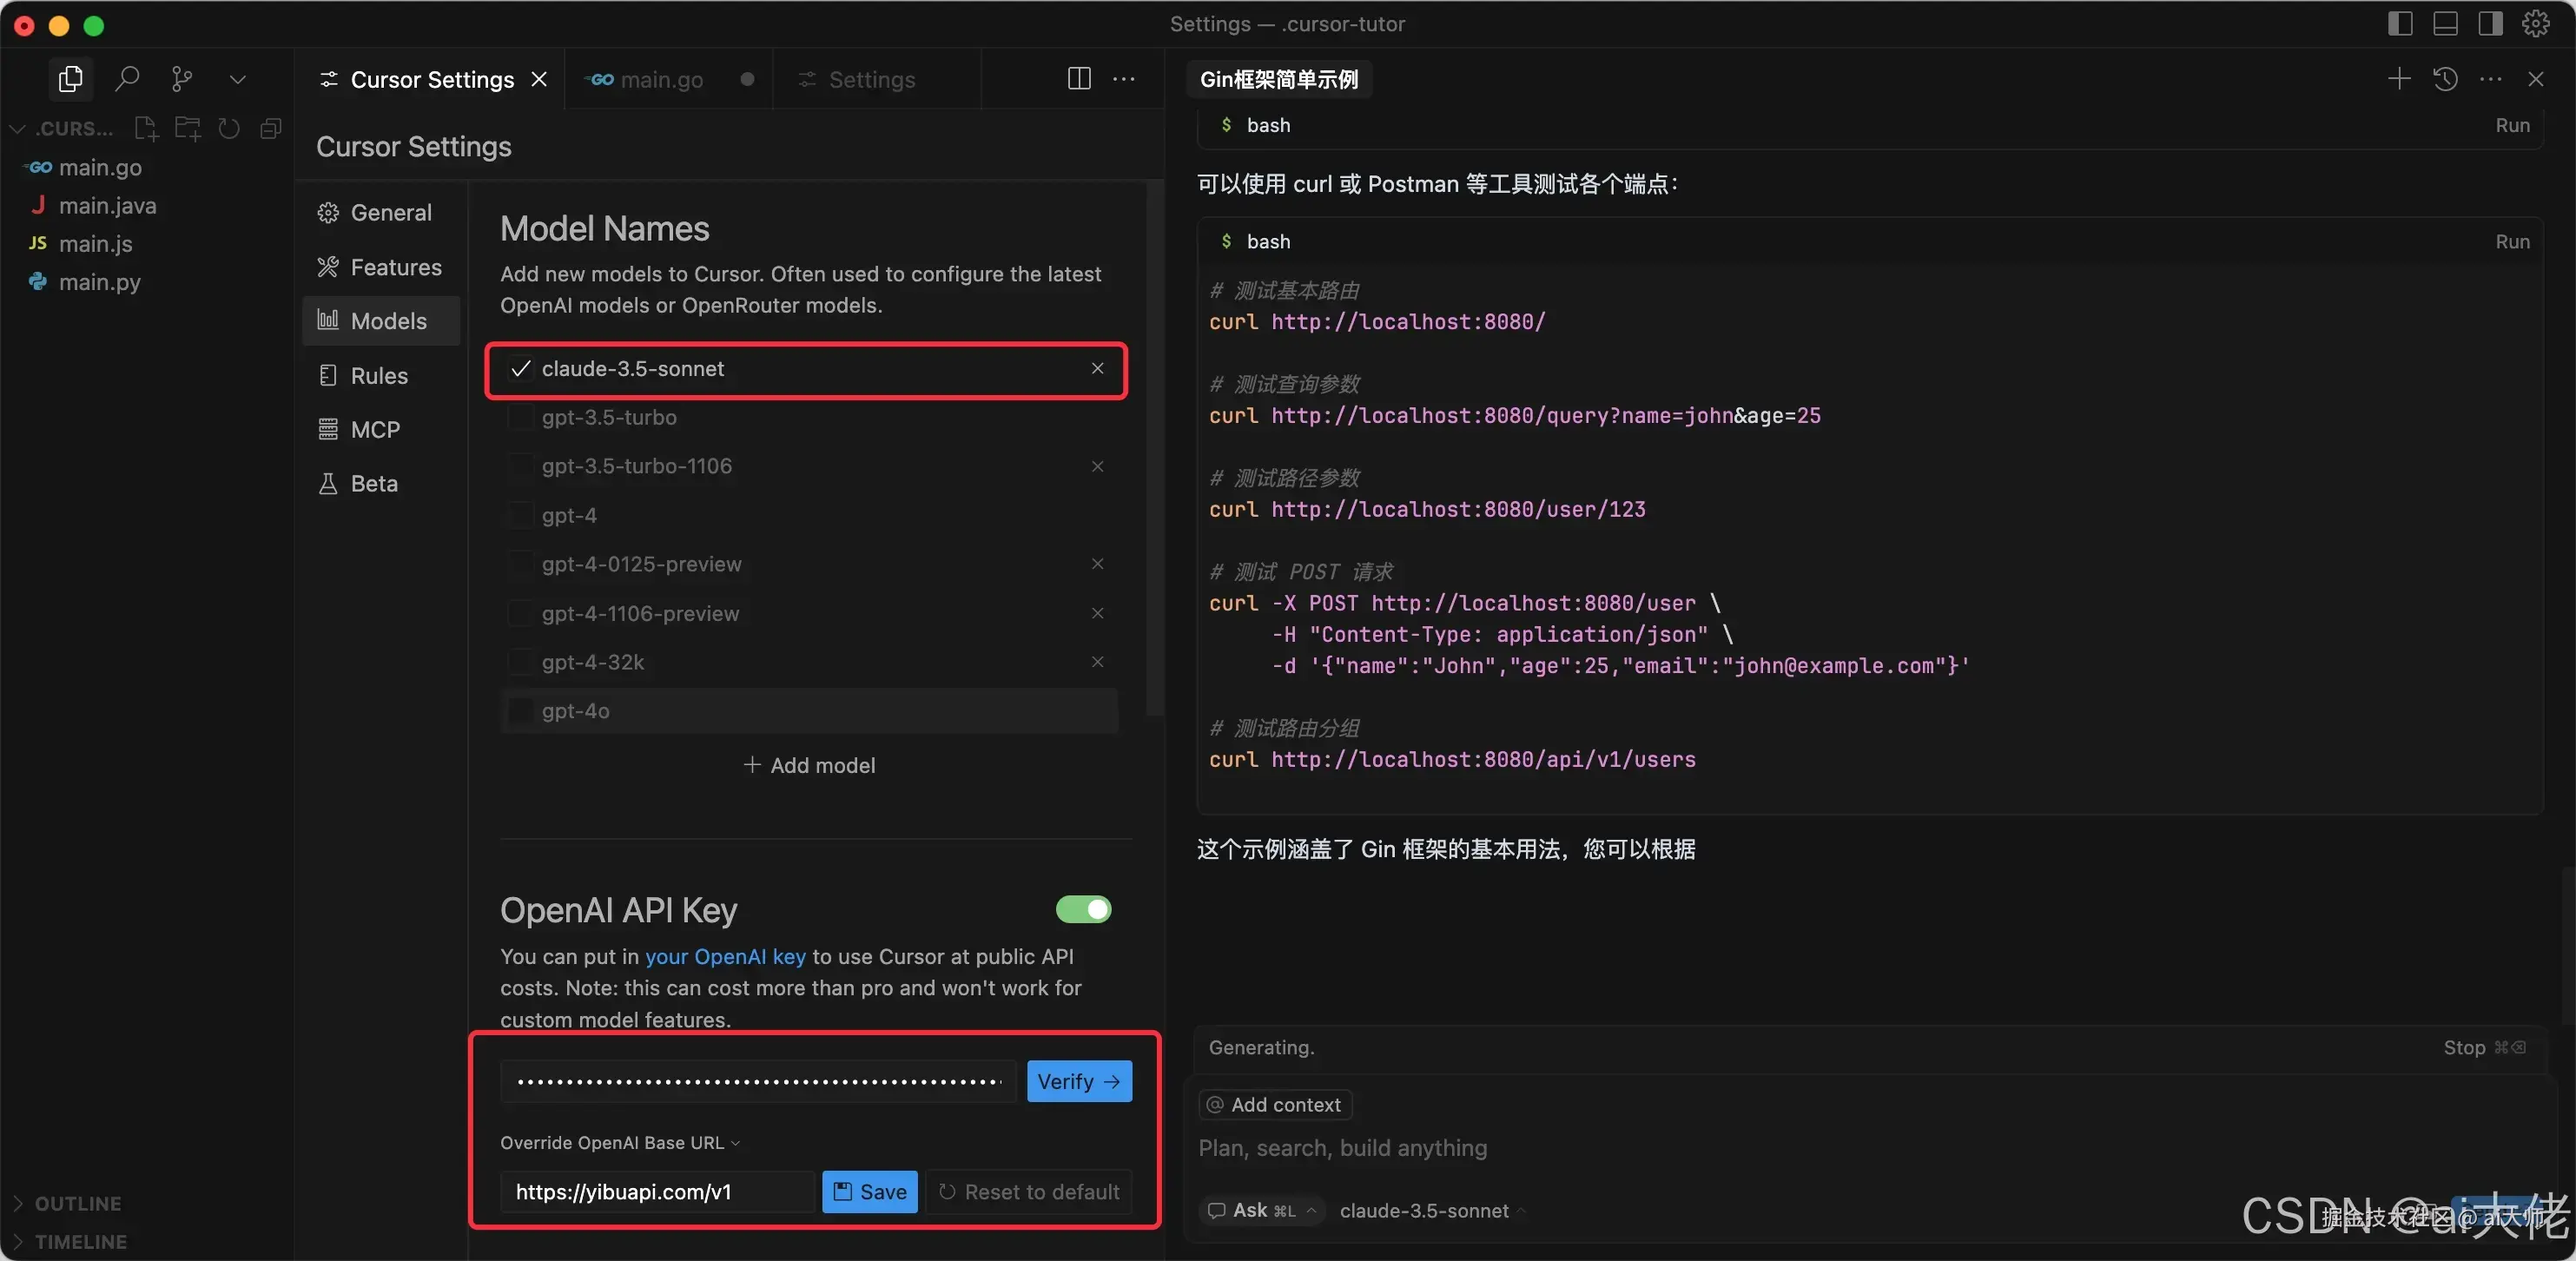Click the Verify API key button
Image resolution: width=2576 pixels, height=1261 pixels.
click(x=1078, y=1082)
